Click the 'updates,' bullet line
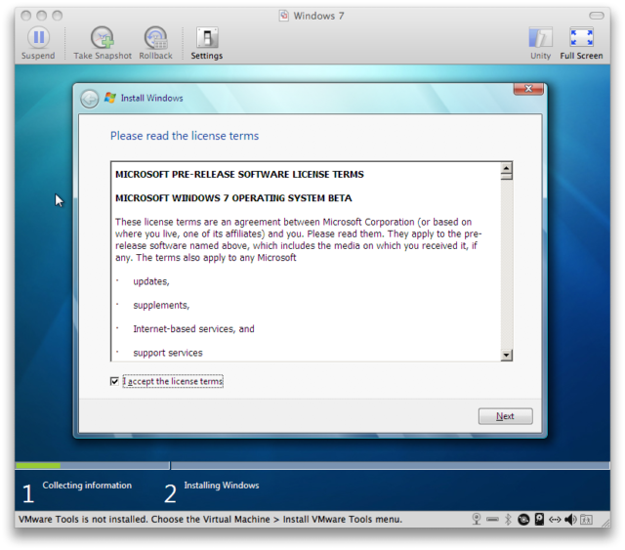625x550 pixels. pos(151,281)
